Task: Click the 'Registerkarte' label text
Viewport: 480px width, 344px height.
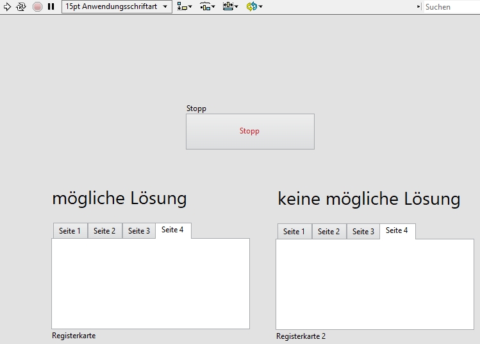Action: pos(74,336)
